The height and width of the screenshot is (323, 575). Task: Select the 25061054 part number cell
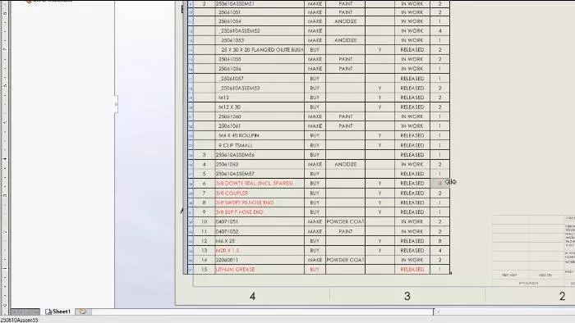click(x=260, y=21)
